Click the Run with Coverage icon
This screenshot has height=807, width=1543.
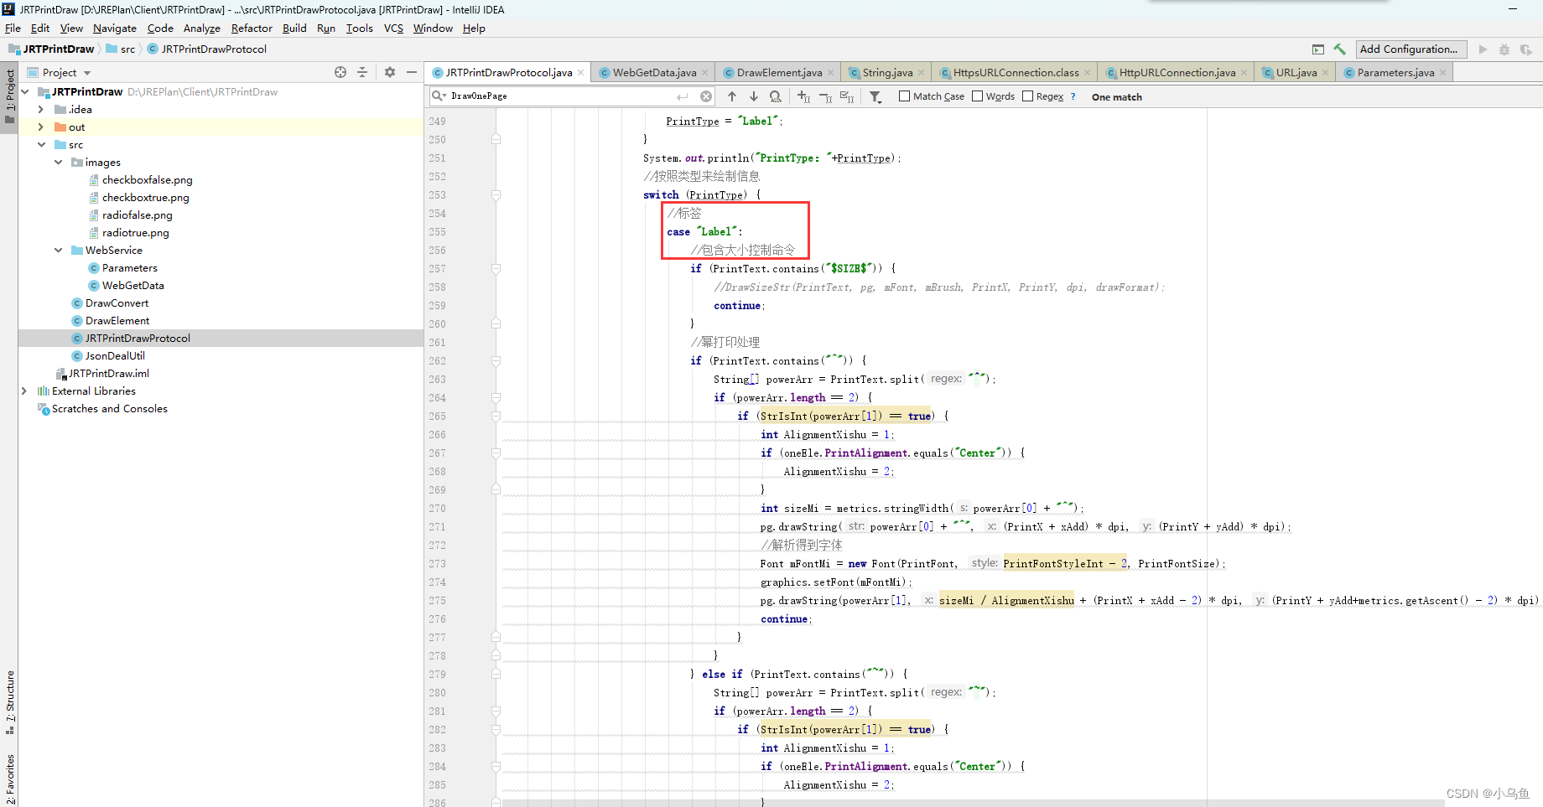pos(1525,49)
